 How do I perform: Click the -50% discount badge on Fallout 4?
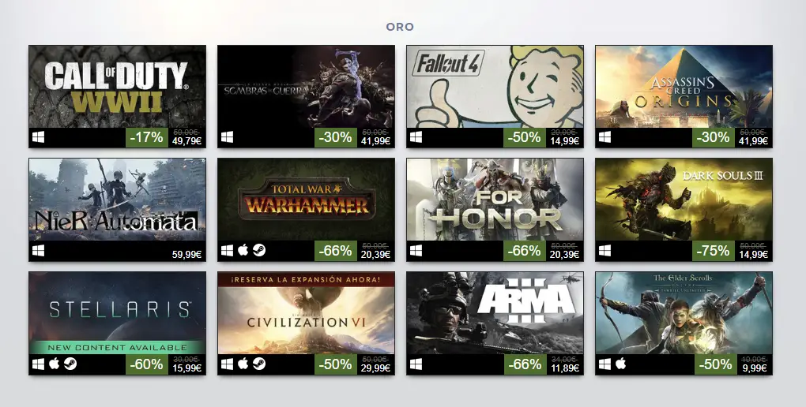click(x=525, y=137)
